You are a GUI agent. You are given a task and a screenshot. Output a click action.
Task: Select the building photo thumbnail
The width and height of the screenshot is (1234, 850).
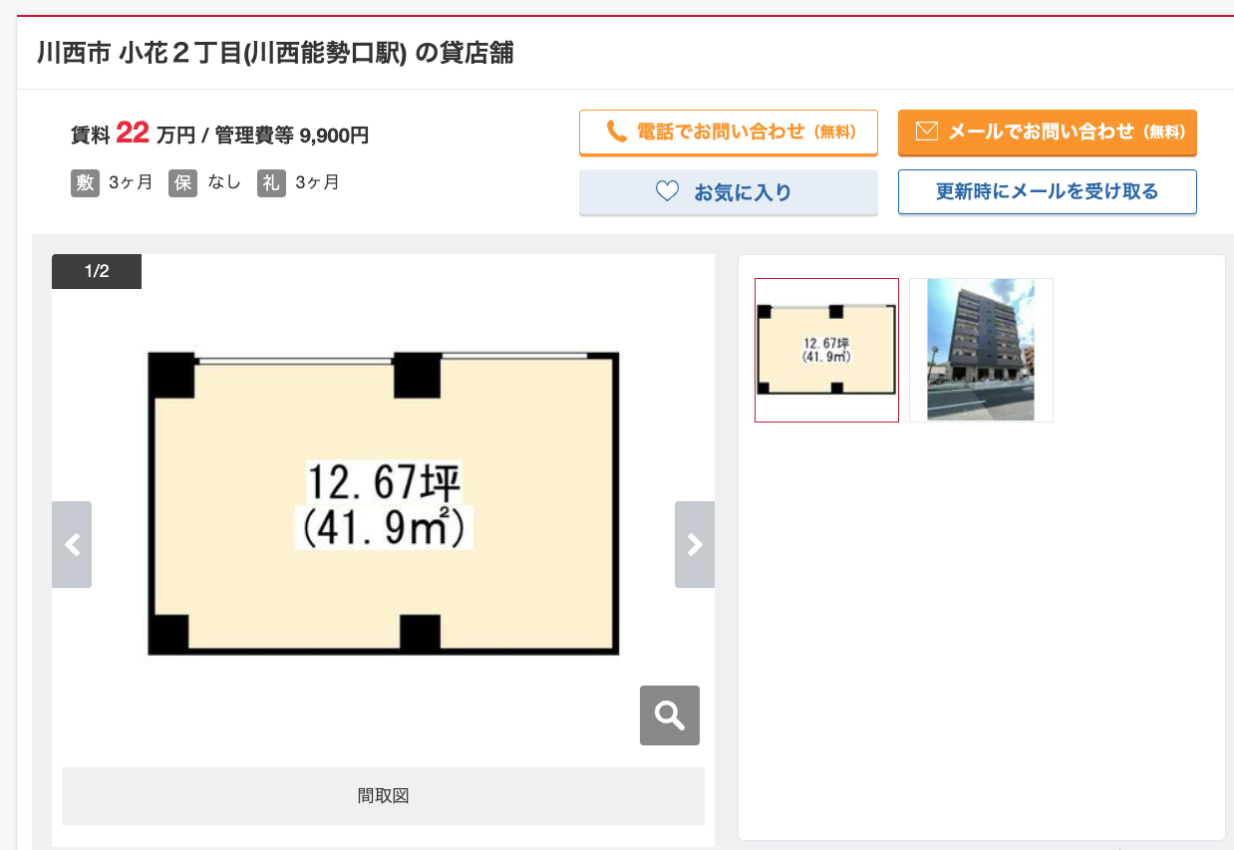click(x=981, y=350)
